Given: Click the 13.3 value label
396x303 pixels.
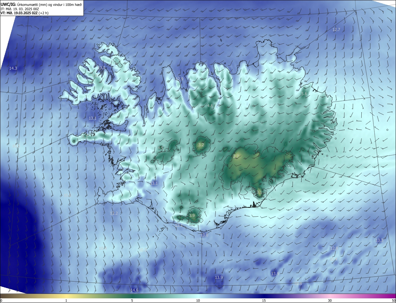Looking at the screenshot, I should 379,240.
